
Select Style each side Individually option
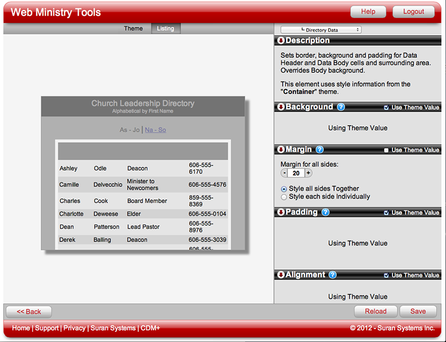[284, 197]
